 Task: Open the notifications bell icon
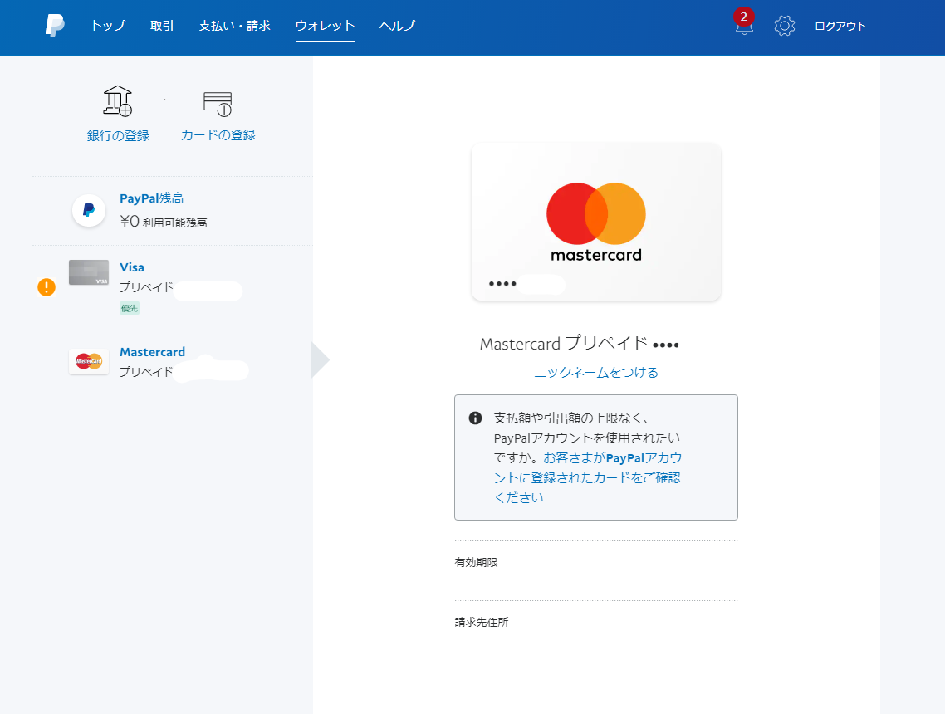[744, 27]
